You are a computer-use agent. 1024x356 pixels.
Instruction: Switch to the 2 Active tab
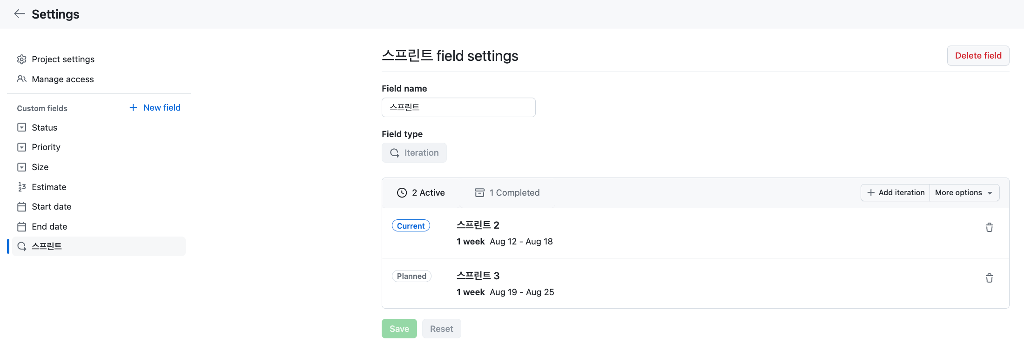421,193
